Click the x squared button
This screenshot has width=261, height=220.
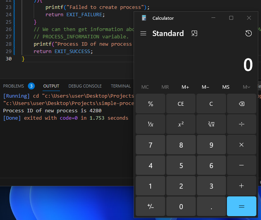pyautogui.click(x=181, y=124)
